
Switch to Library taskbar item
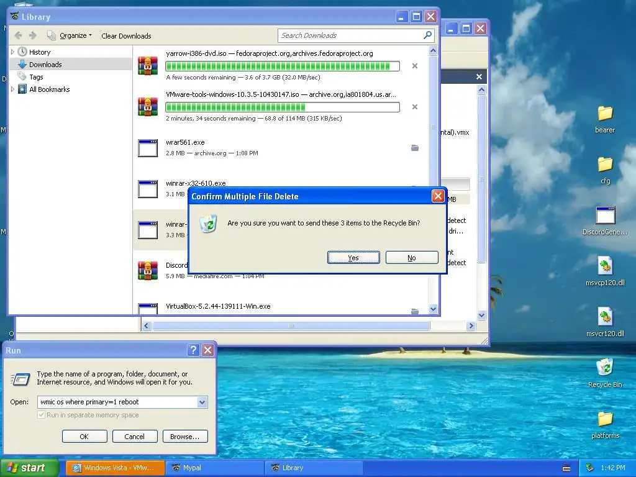[314, 468]
